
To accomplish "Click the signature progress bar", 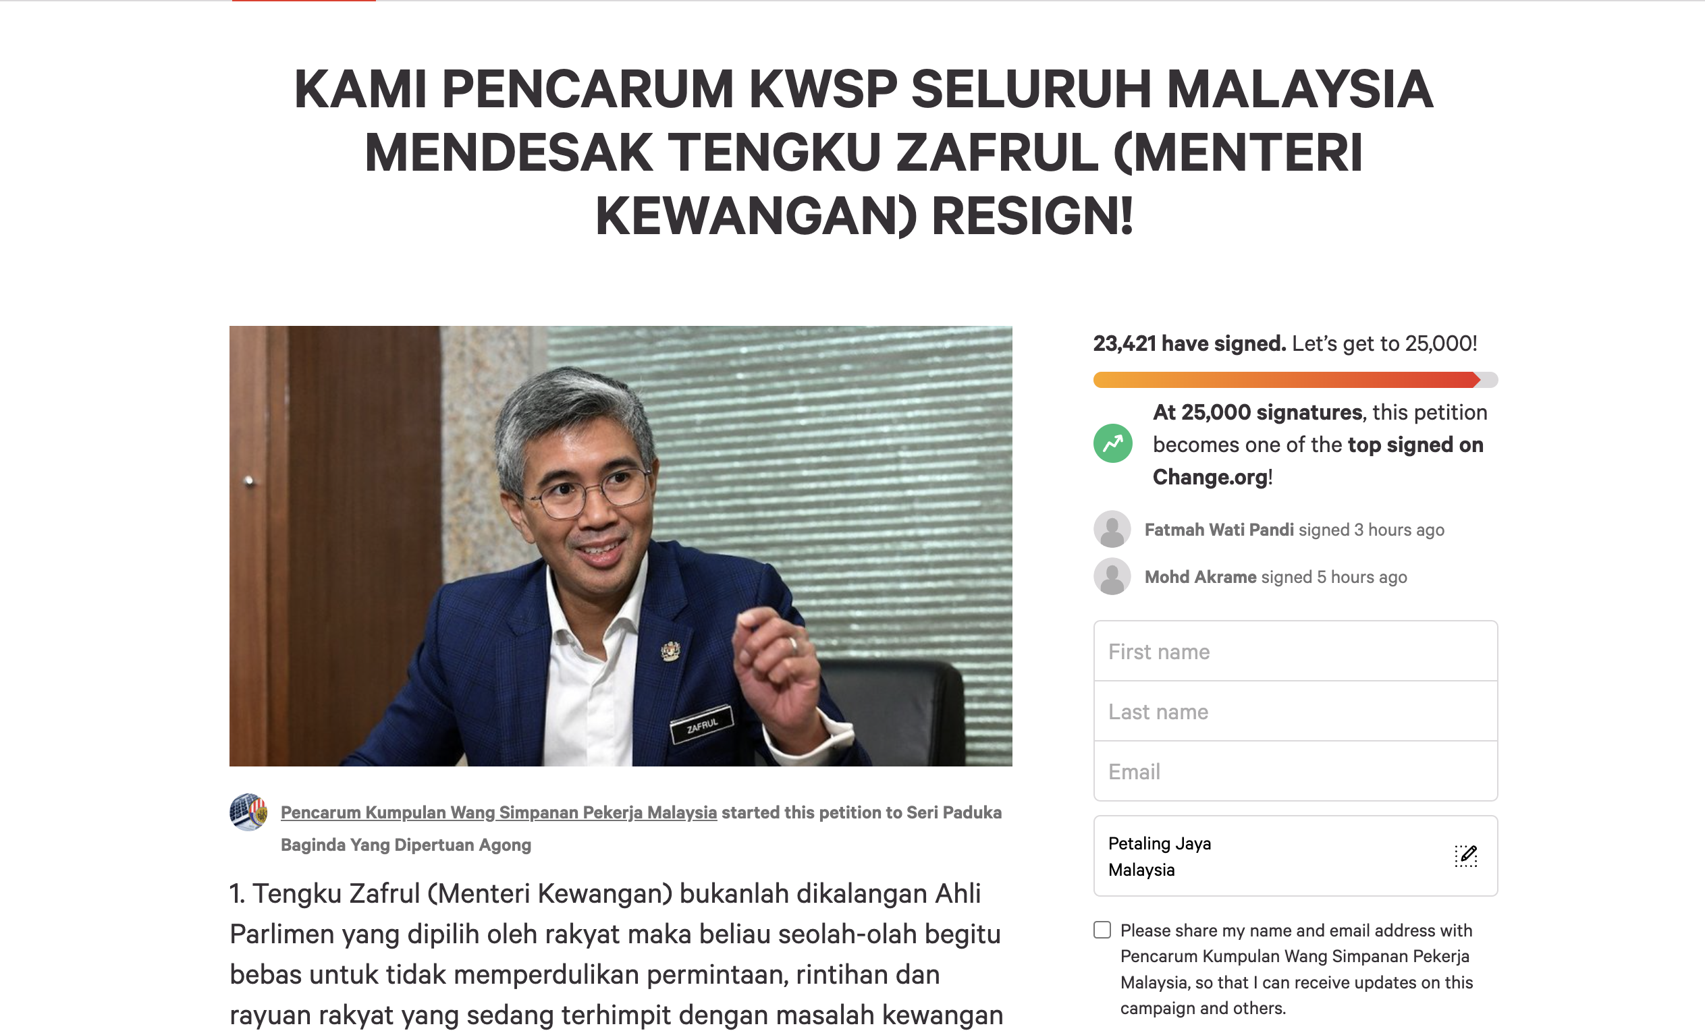I will click(1295, 380).
